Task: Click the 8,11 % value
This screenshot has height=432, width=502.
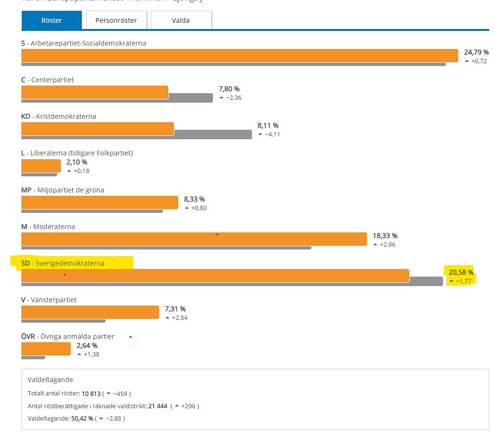Action: [x=268, y=125]
